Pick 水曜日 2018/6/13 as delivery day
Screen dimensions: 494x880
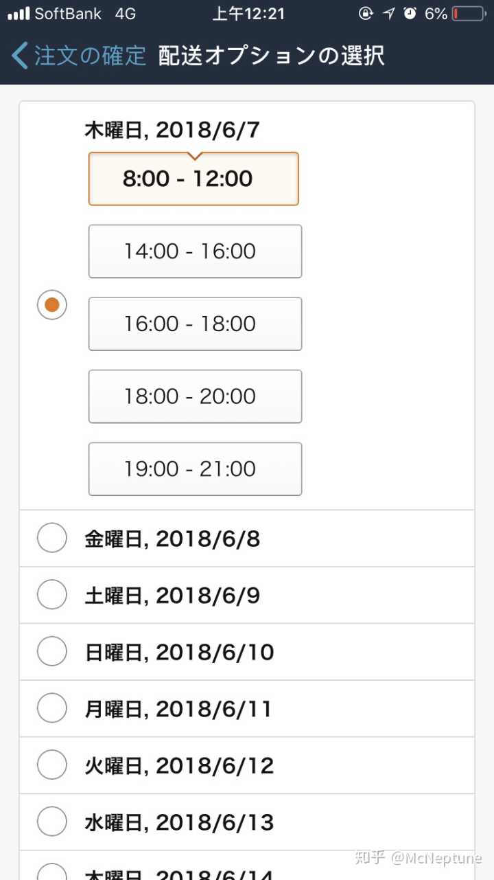tap(52, 822)
